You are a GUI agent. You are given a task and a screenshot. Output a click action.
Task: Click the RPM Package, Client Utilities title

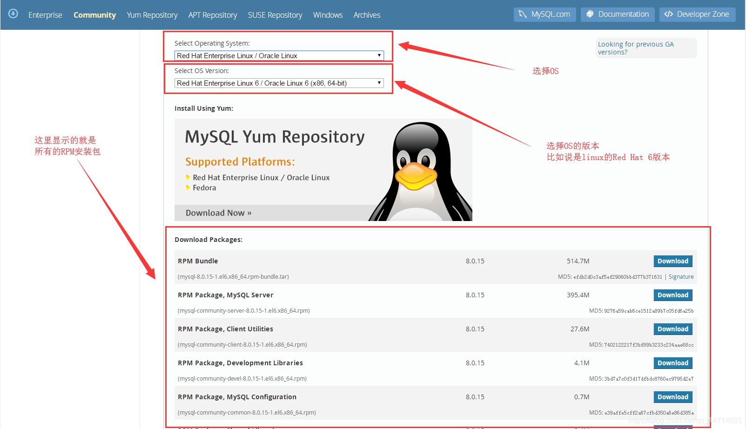(226, 329)
